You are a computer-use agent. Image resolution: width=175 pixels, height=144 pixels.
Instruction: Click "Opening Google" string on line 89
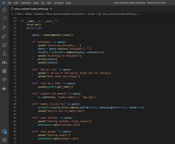click(58, 135)
